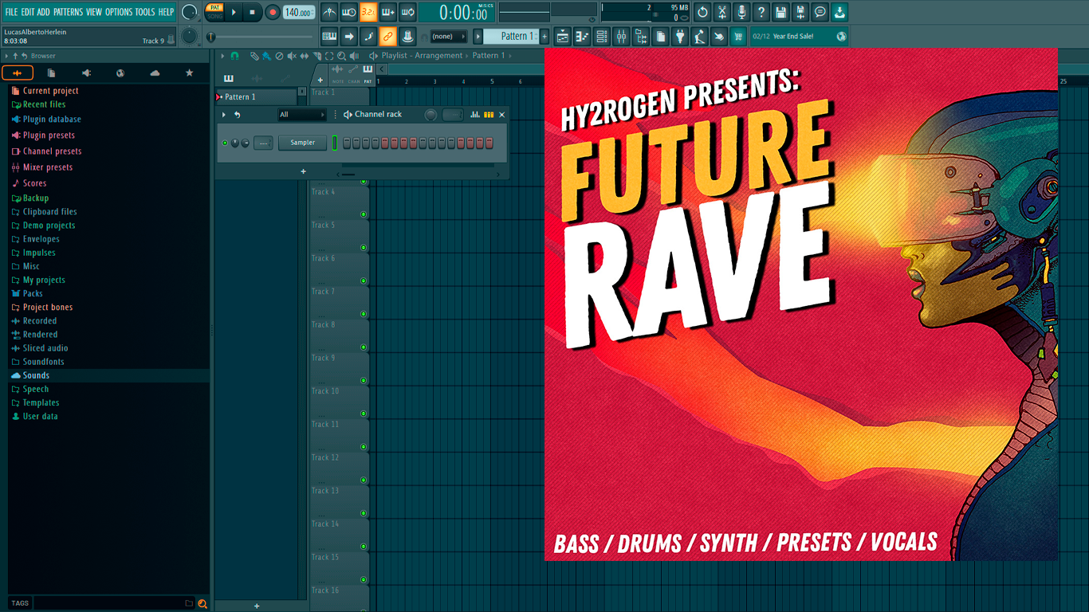Click the song position slider
Viewport: 1089px width, 612px height.
[261, 37]
